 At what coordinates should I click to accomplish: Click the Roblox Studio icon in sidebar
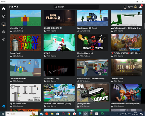[3, 106]
